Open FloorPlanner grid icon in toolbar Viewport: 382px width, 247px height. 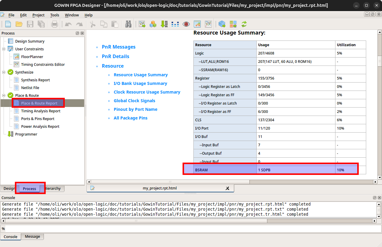tap(197, 24)
